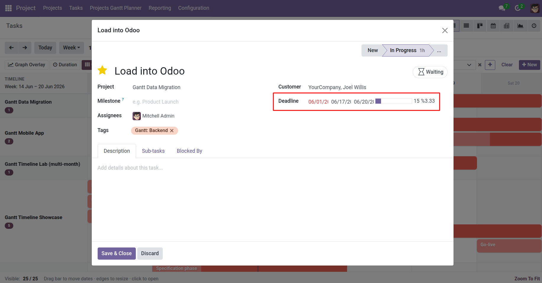Click the 15 progress value
This screenshot has height=283, width=542.
coord(417,101)
